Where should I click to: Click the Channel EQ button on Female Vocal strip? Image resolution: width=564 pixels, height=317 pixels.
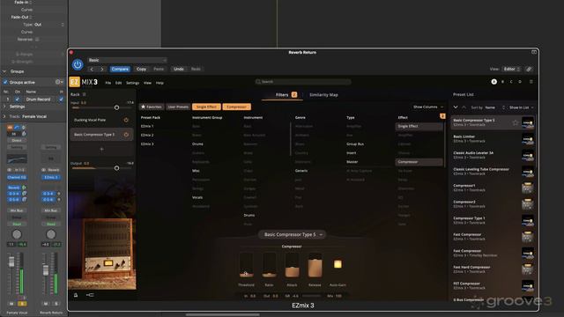17,178
